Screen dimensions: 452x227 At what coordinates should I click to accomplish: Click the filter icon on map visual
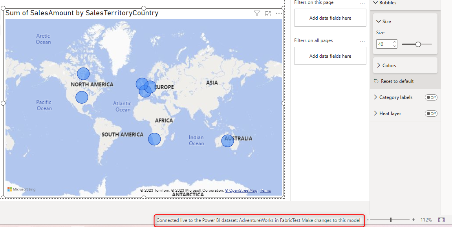point(257,13)
